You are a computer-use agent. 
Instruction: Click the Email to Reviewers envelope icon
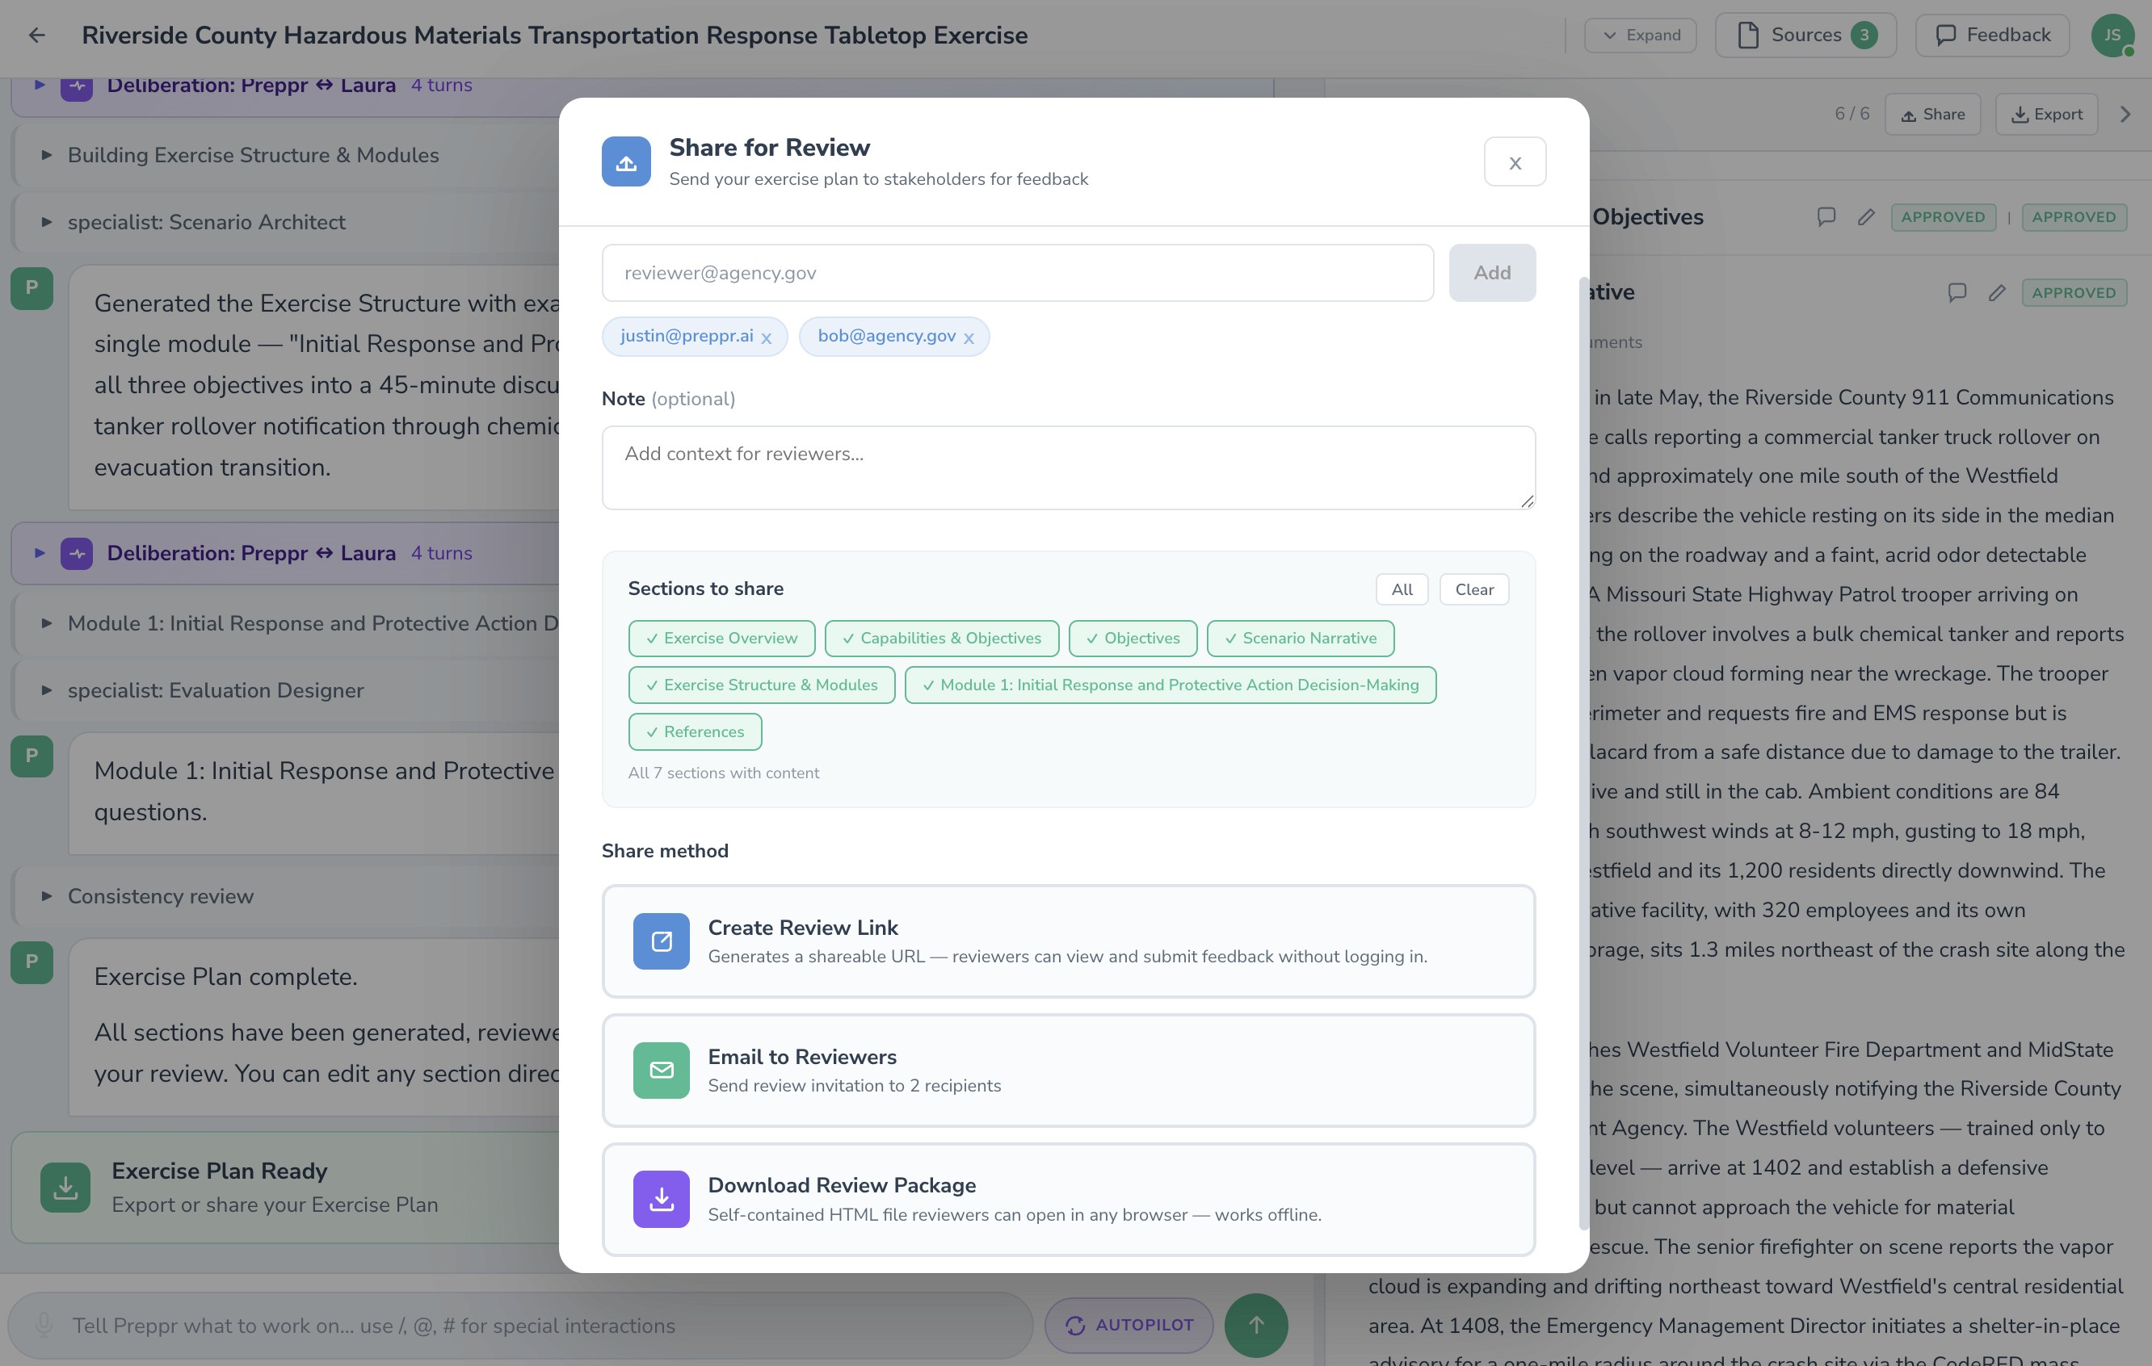[661, 1071]
